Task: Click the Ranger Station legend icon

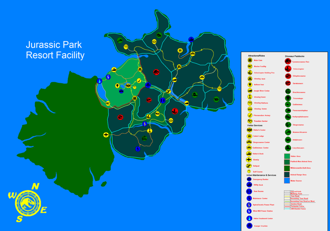Action: pos(249,226)
